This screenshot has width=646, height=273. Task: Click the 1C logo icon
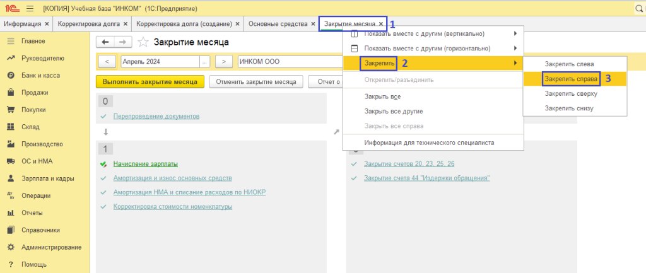point(11,9)
